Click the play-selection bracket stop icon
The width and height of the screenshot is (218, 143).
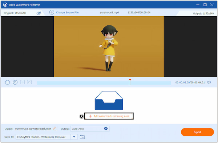coord(29,82)
